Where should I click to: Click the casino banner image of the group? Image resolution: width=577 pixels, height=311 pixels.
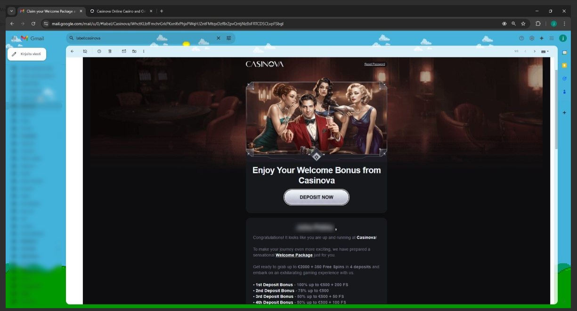(x=317, y=118)
